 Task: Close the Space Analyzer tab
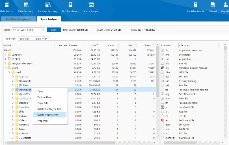tap(59, 19)
